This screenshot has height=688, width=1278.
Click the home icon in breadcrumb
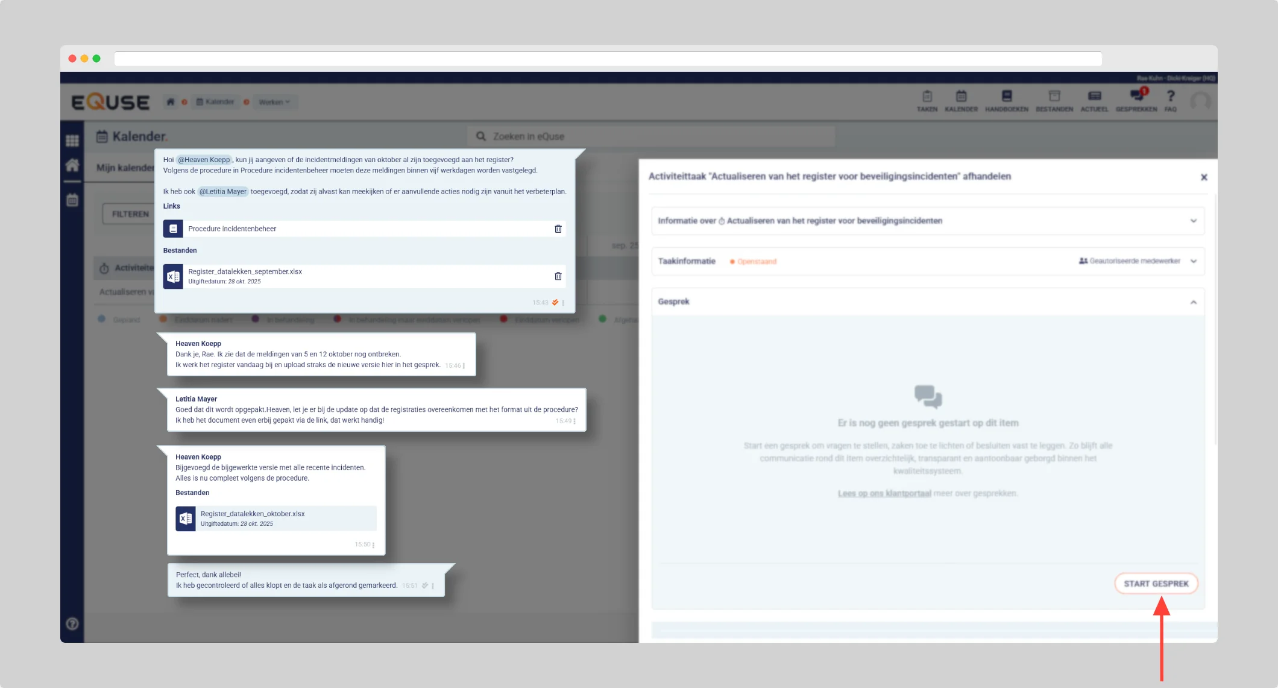click(x=171, y=102)
